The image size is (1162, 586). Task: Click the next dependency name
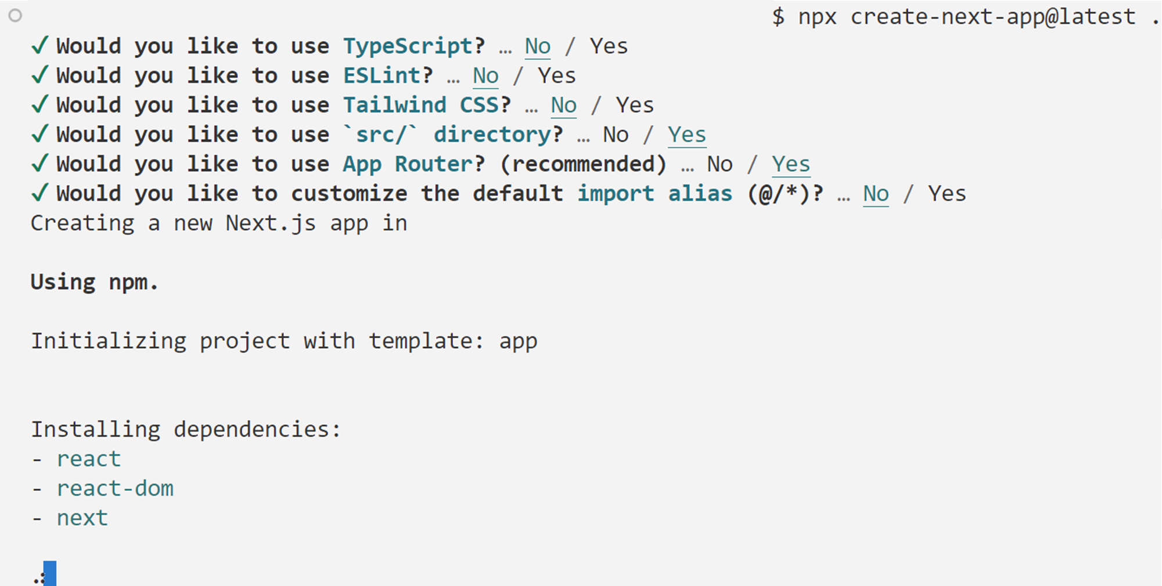[x=82, y=518]
